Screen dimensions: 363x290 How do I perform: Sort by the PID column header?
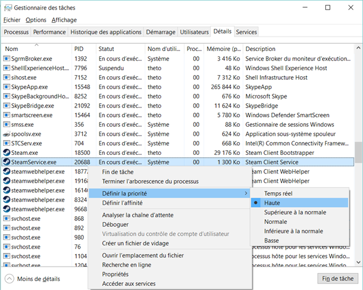[84, 49]
